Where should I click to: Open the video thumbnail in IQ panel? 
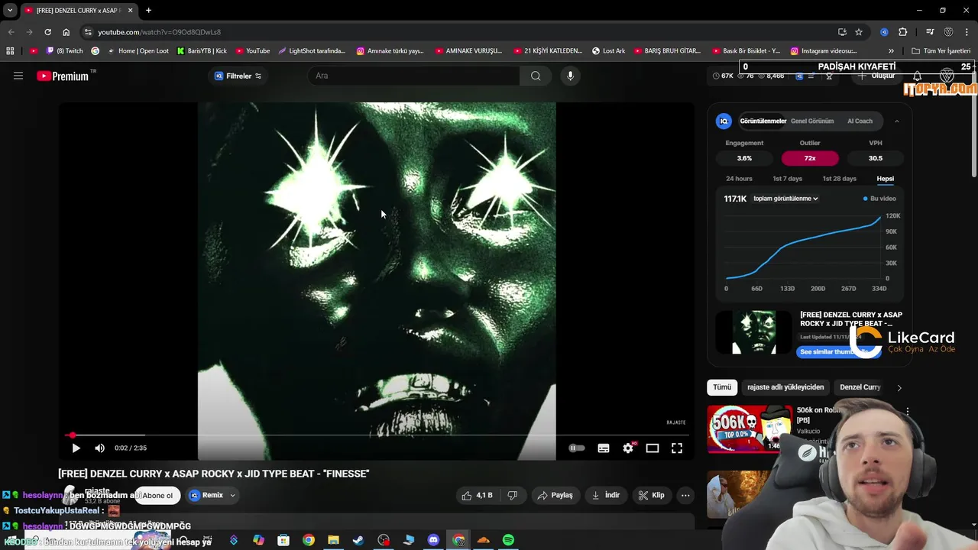coord(755,332)
